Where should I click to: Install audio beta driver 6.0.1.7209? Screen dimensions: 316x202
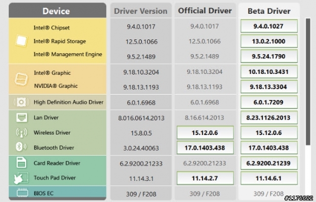269,102
